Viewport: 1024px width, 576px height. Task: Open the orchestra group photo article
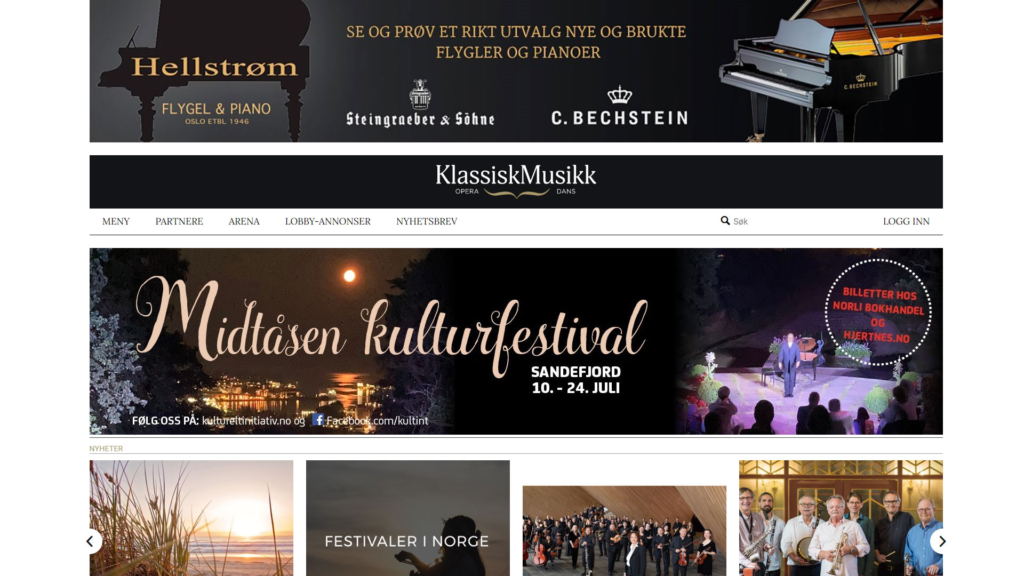624,531
